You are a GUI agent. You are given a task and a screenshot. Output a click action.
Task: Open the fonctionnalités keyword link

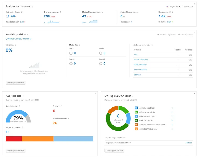coord(140,70)
